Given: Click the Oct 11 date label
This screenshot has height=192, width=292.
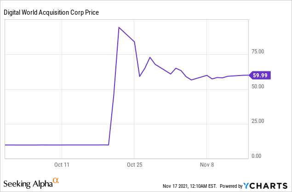Looking at the screenshot, I should click(61, 164).
